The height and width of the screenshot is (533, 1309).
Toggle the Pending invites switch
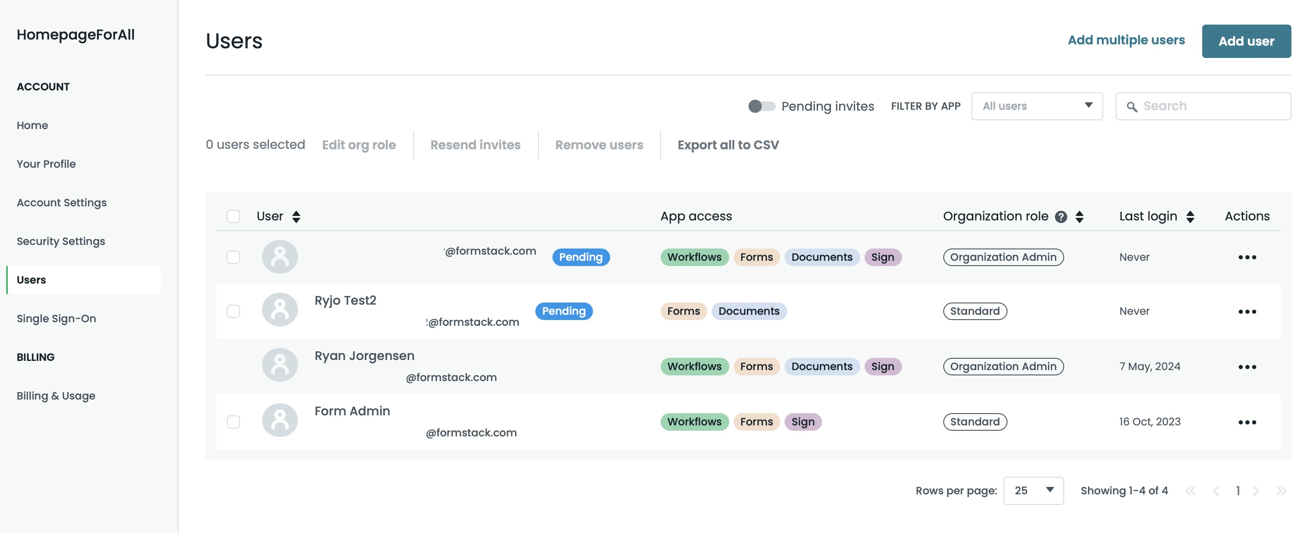click(x=761, y=106)
